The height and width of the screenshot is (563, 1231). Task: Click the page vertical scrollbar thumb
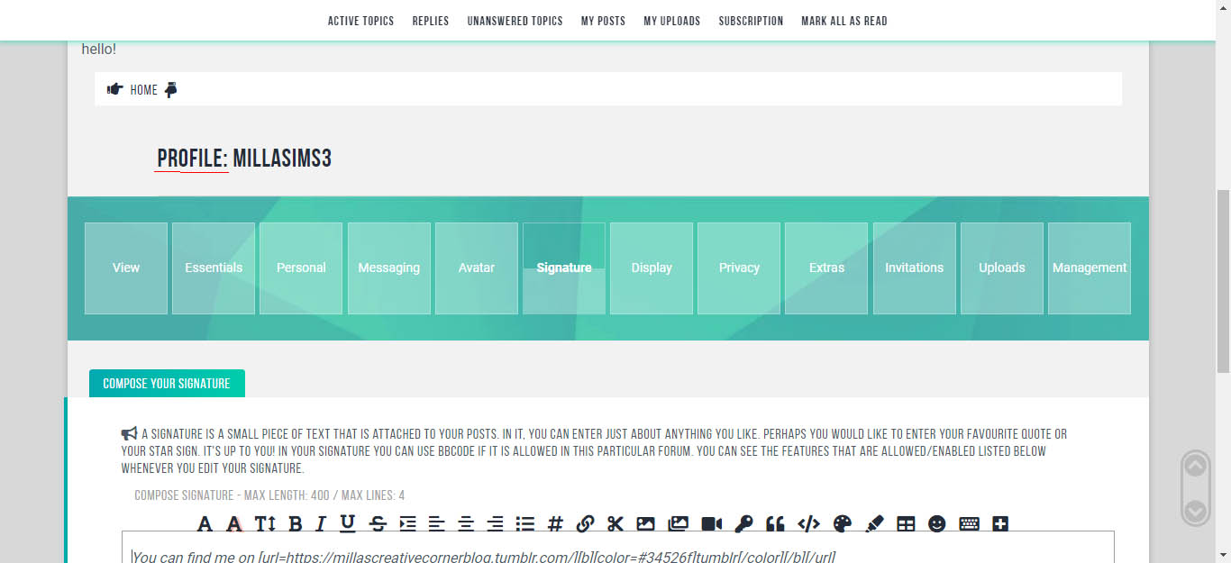(x=1223, y=280)
